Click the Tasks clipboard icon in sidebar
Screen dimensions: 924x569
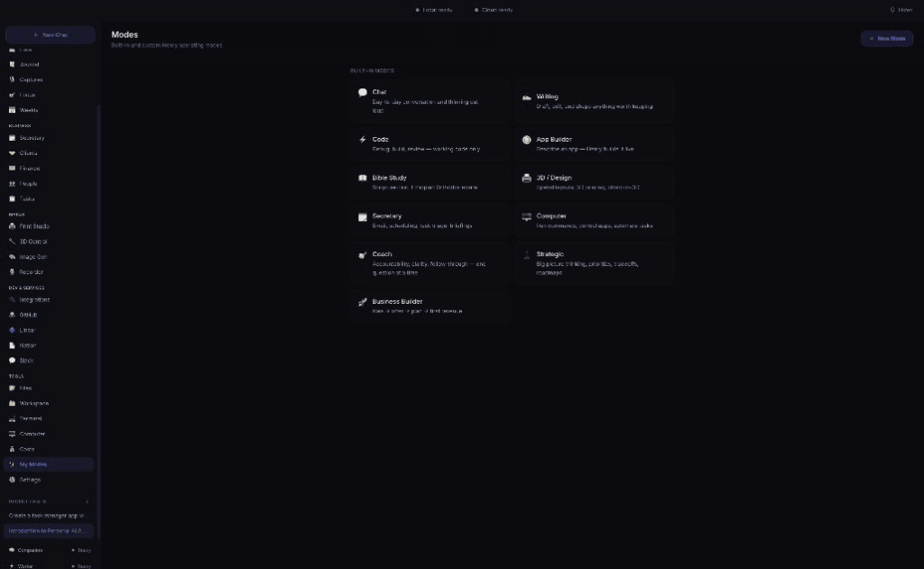click(x=12, y=199)
